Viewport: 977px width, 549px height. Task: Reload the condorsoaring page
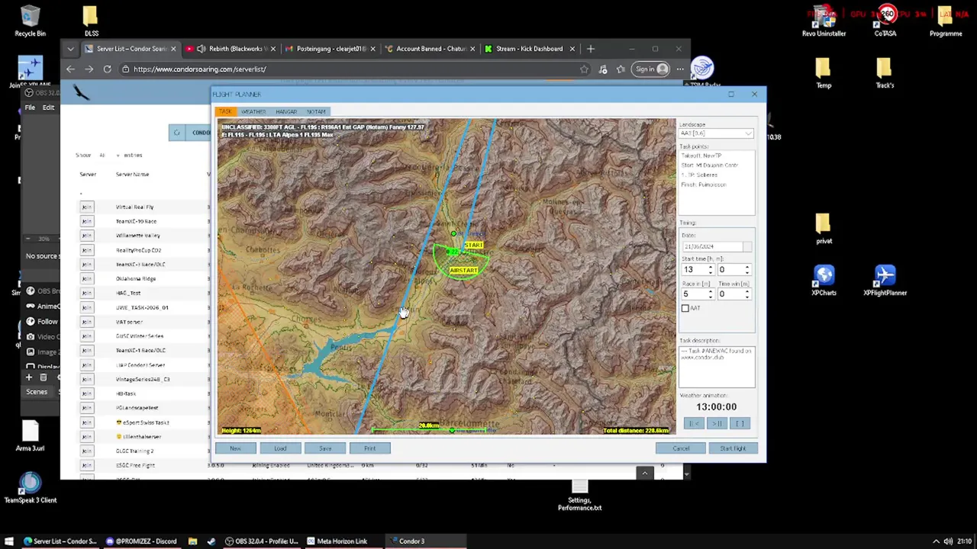click(x=107, y=69)
